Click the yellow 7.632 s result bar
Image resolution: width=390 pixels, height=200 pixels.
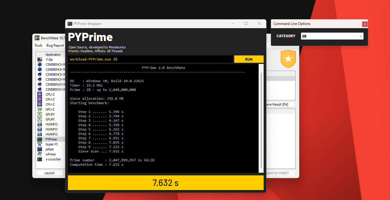[165, 183]
